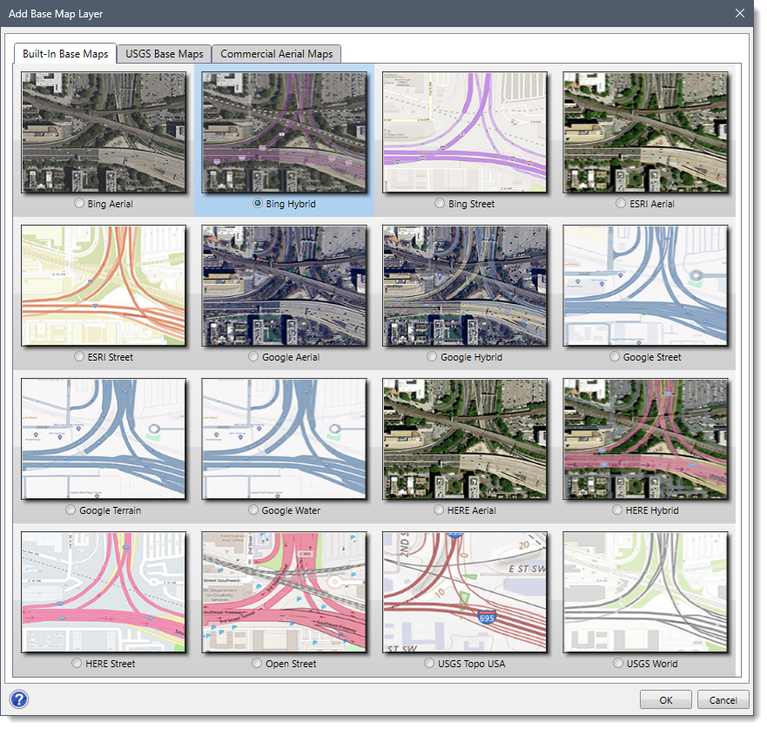Click the Google Hybrid preview image

465,285
